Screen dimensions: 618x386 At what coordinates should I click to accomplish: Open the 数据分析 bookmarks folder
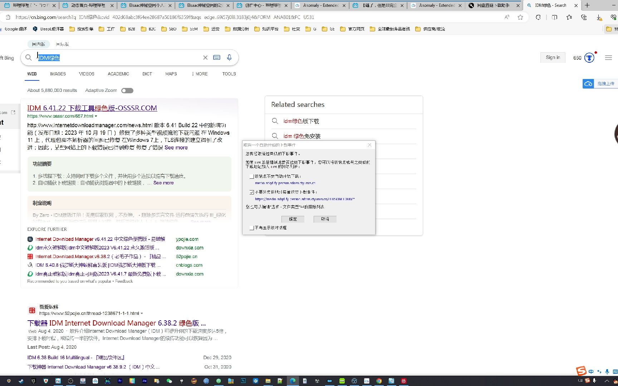point(237,29)
